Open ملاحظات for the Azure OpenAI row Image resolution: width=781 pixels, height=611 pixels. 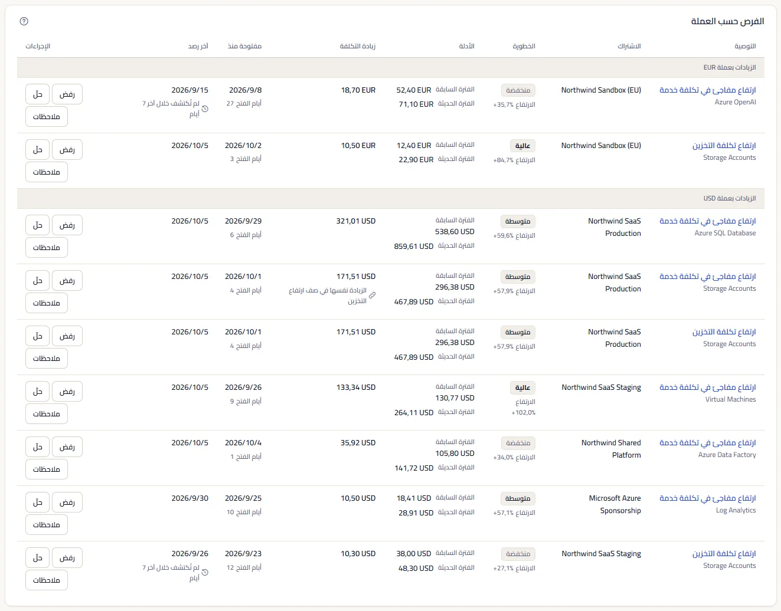47,117
